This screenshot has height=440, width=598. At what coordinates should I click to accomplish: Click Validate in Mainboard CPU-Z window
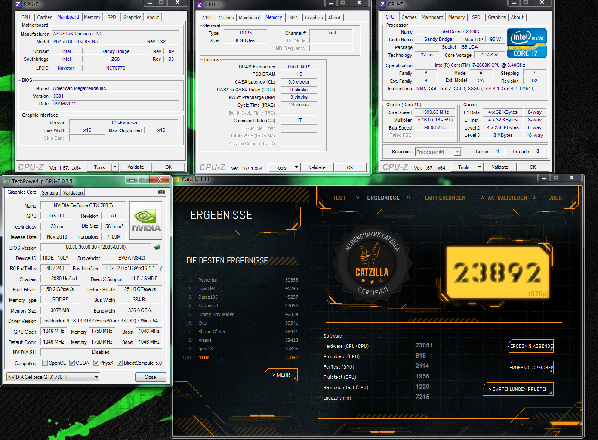(x=136, y=167)
